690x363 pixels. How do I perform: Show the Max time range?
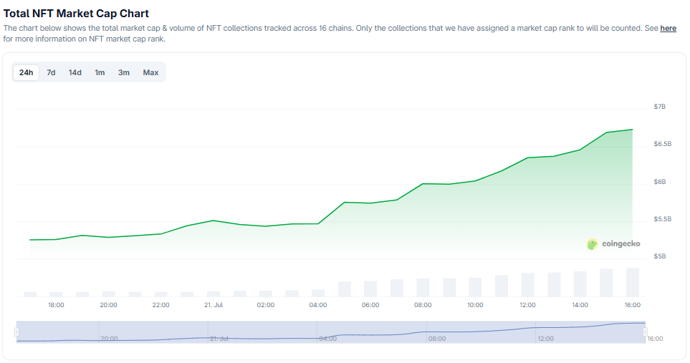tap(150, 72)
